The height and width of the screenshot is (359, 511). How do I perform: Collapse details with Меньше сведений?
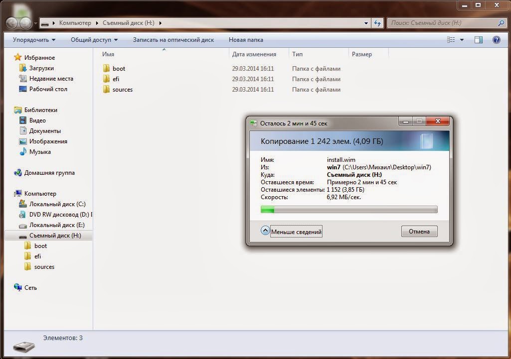pos(292,232)
